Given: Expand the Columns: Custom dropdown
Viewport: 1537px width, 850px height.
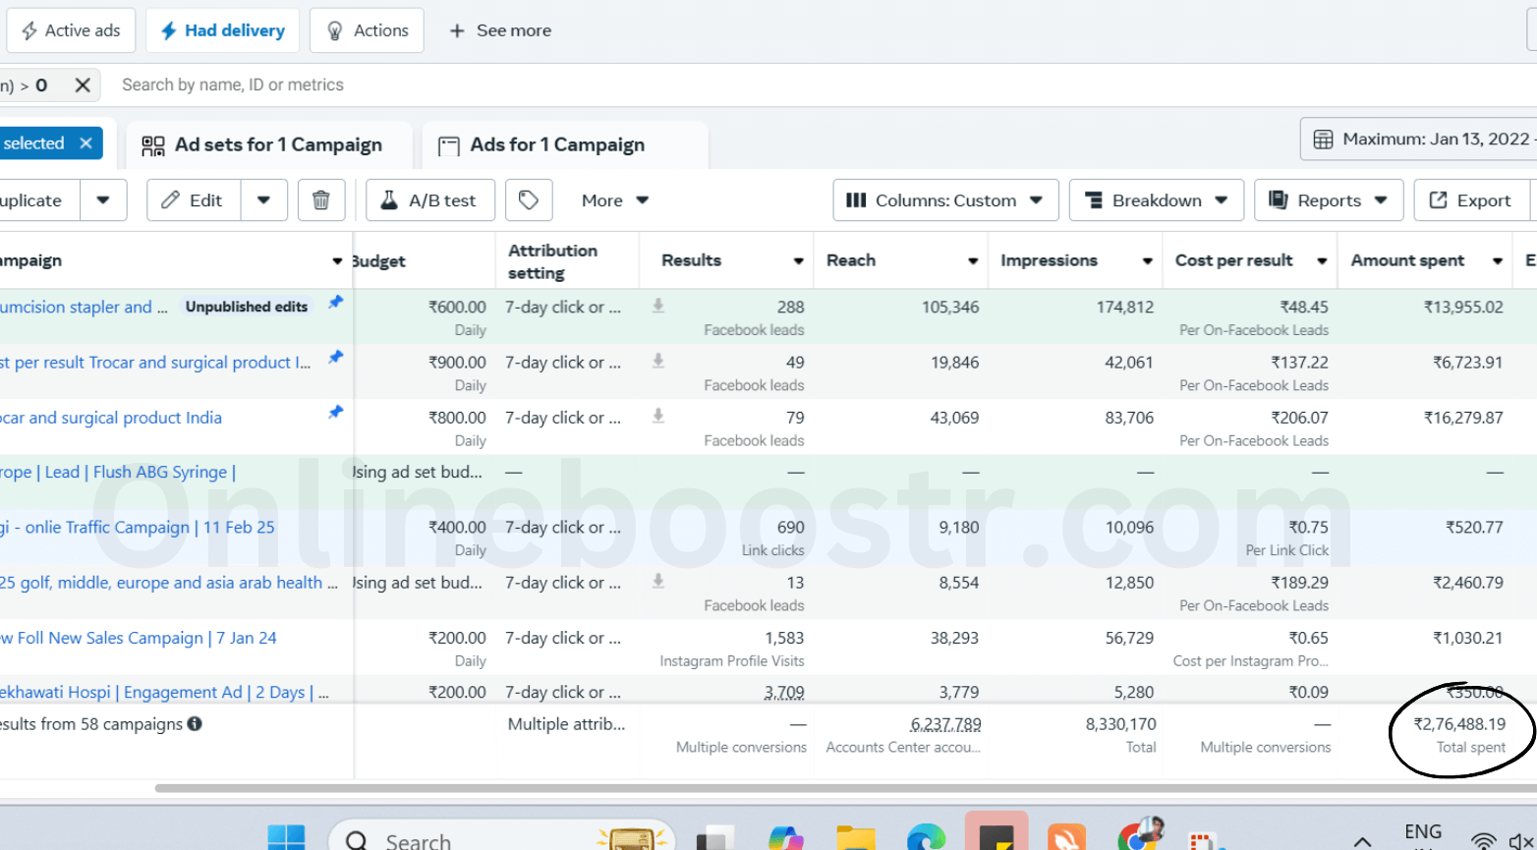Looking at the screenshot, I should pos(944,200).
